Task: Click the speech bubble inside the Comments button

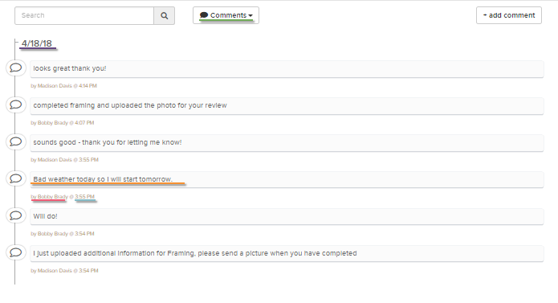Action: pos(204,15)
